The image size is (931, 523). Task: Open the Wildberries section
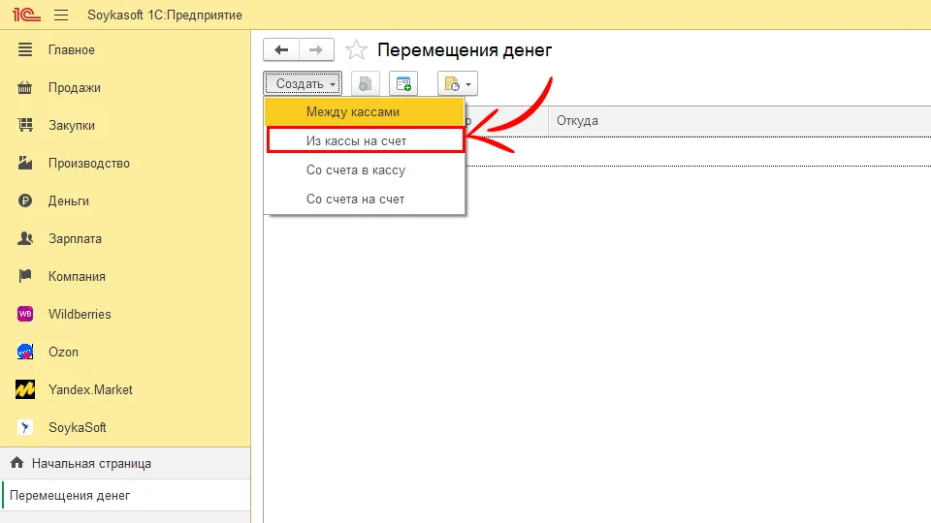click(80, 315)
